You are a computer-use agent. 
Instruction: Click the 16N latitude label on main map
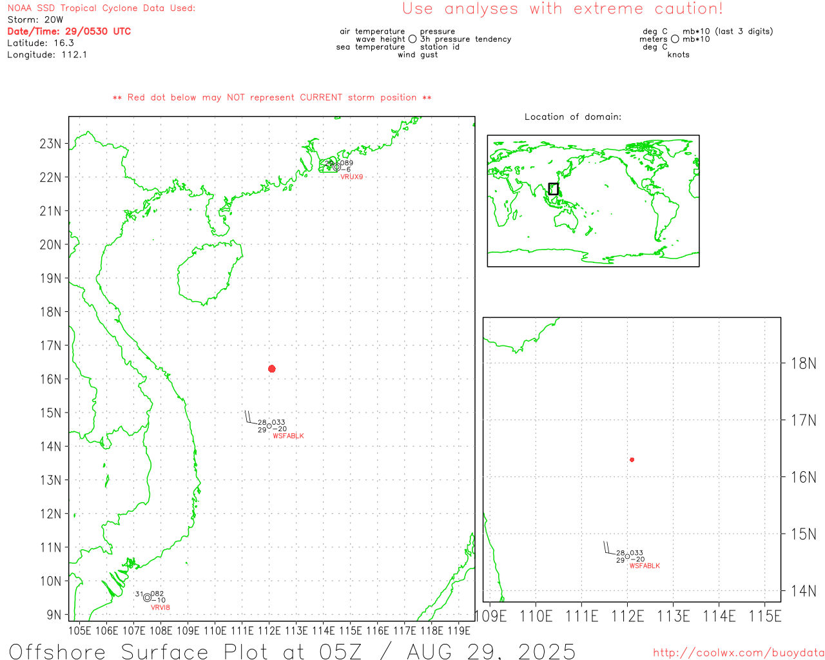coord(51,379)
